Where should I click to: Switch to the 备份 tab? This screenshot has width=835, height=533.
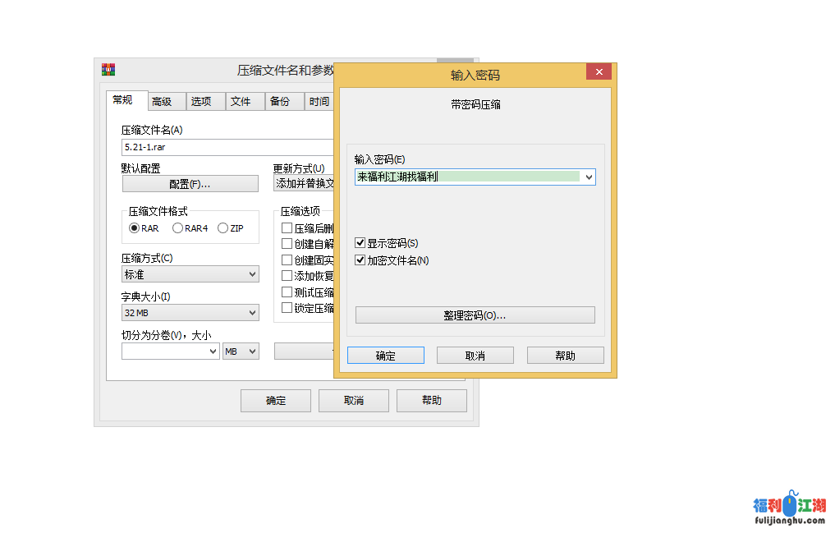pos(280,102)
